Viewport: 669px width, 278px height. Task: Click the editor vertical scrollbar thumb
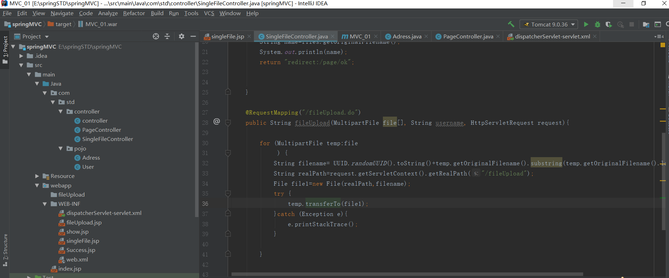click(663, 181)
